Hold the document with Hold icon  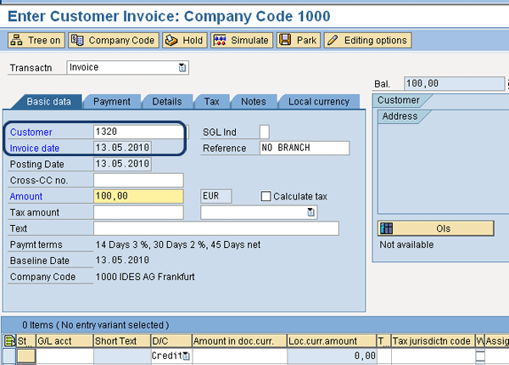(x=183, y=40)
